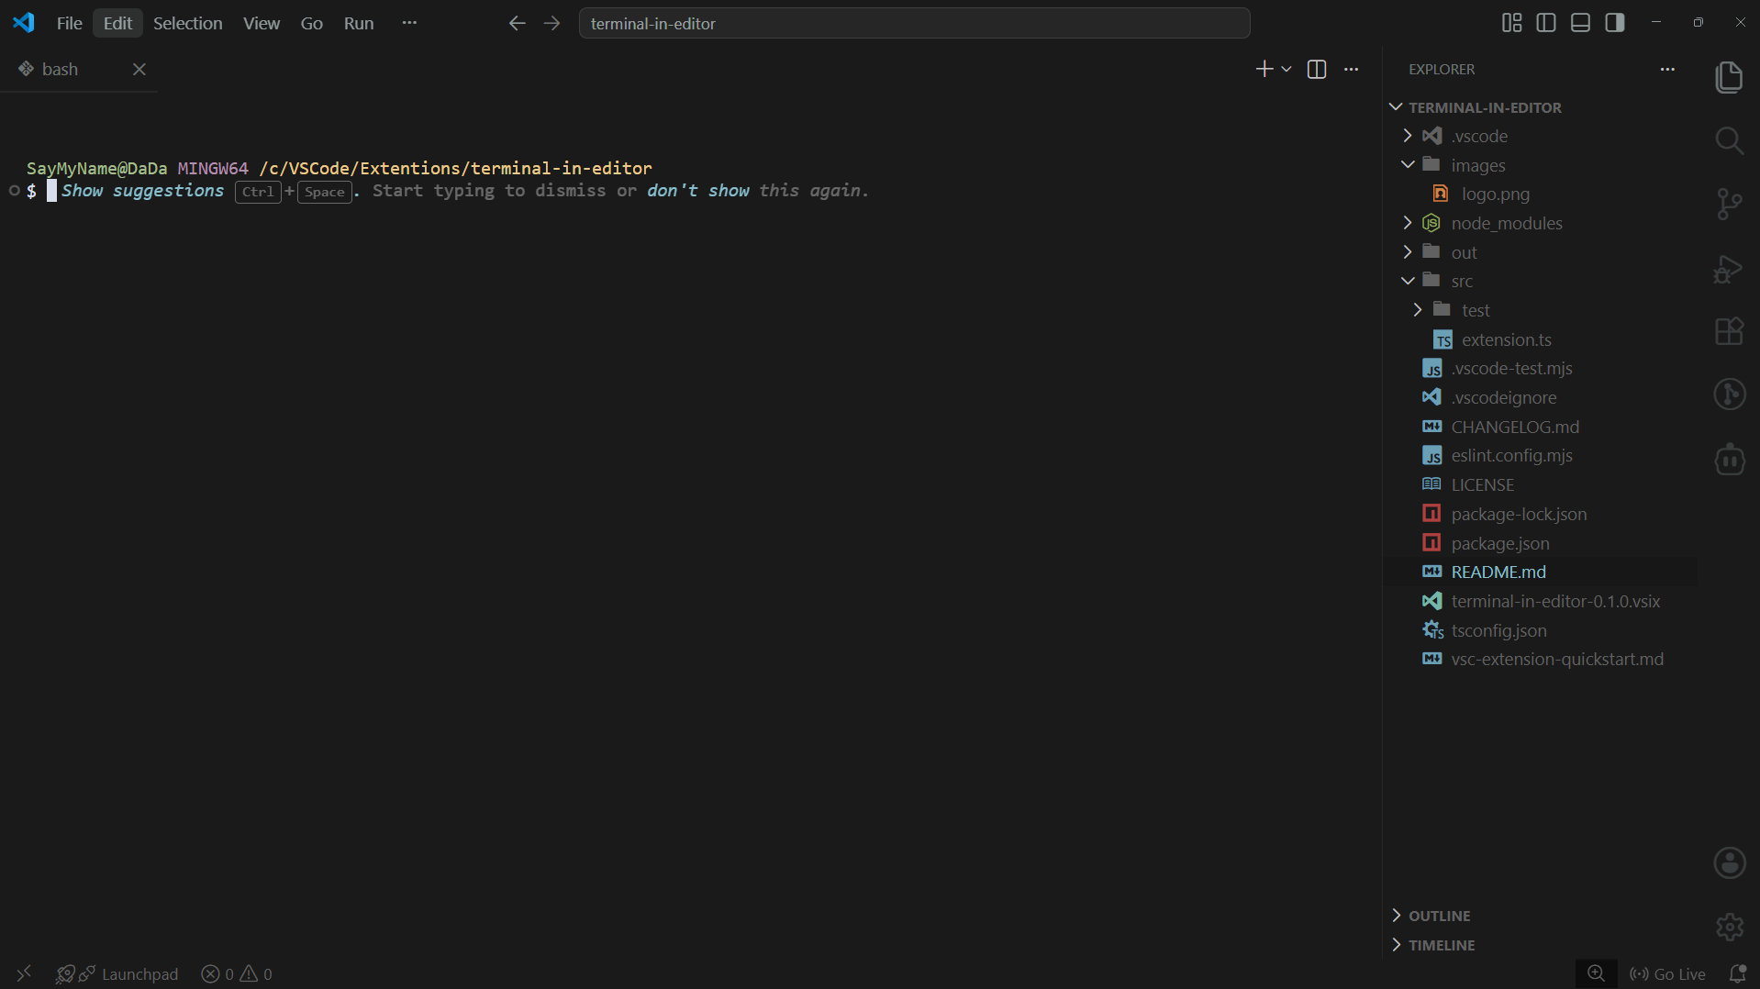Image resolution: width=1760 pixels, height=989 pixels.
Task: Open Explorer Views and More Actions ellipsis
Action: click(x=1667, y=69)
